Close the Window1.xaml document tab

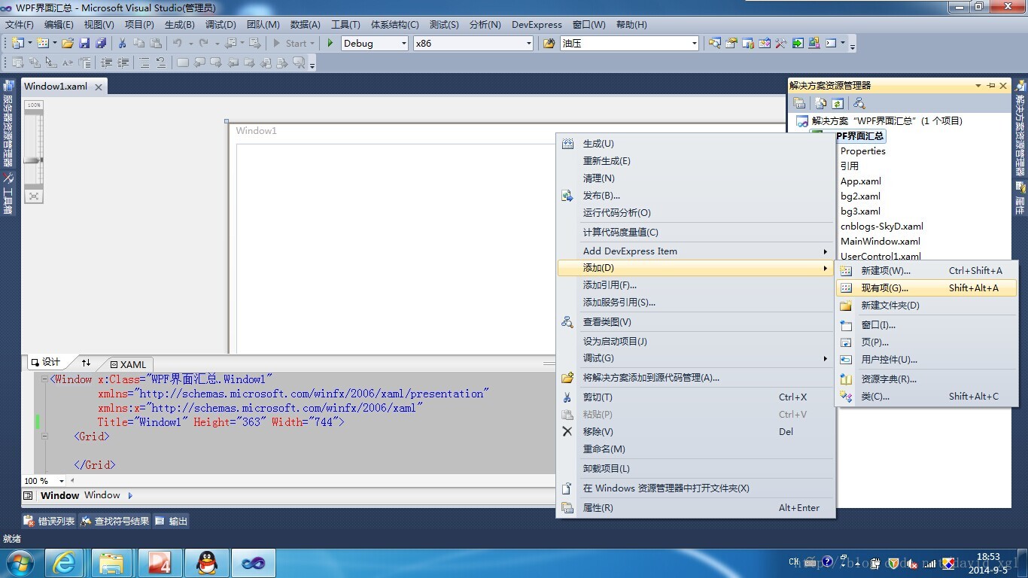98,87
